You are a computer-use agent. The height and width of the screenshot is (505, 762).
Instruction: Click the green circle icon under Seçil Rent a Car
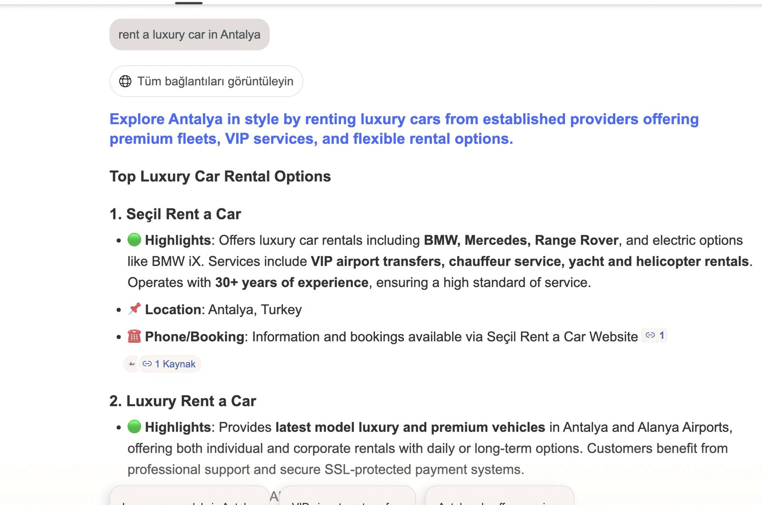[x=134, y=239]
